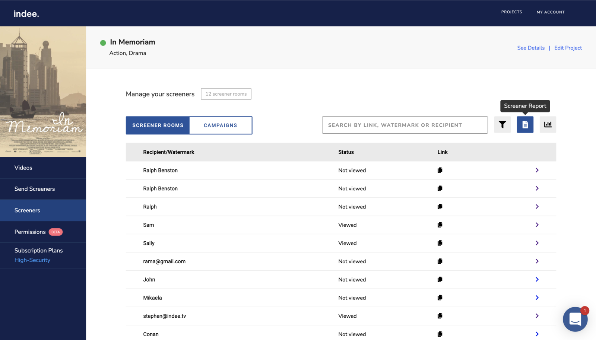The image size is (596, 340).
Task: Copy link for Sam's screener
Action: coord(440,225)
